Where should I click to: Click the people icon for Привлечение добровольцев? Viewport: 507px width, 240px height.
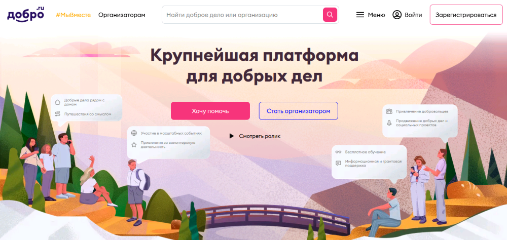pos(389,111)
